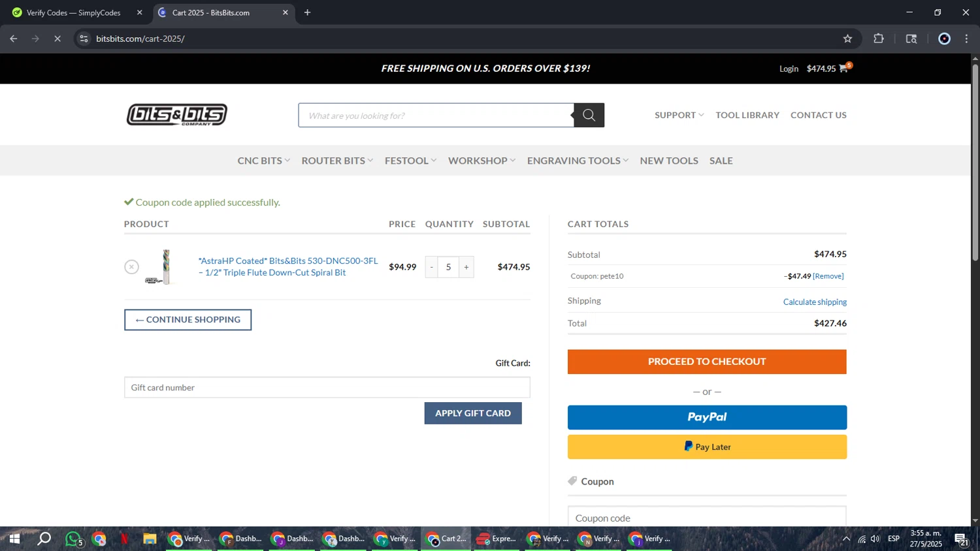Screen dimensions: 980x551
Task: Open the network Wi-Fi tray icon
Action: [x=861, y=539]
